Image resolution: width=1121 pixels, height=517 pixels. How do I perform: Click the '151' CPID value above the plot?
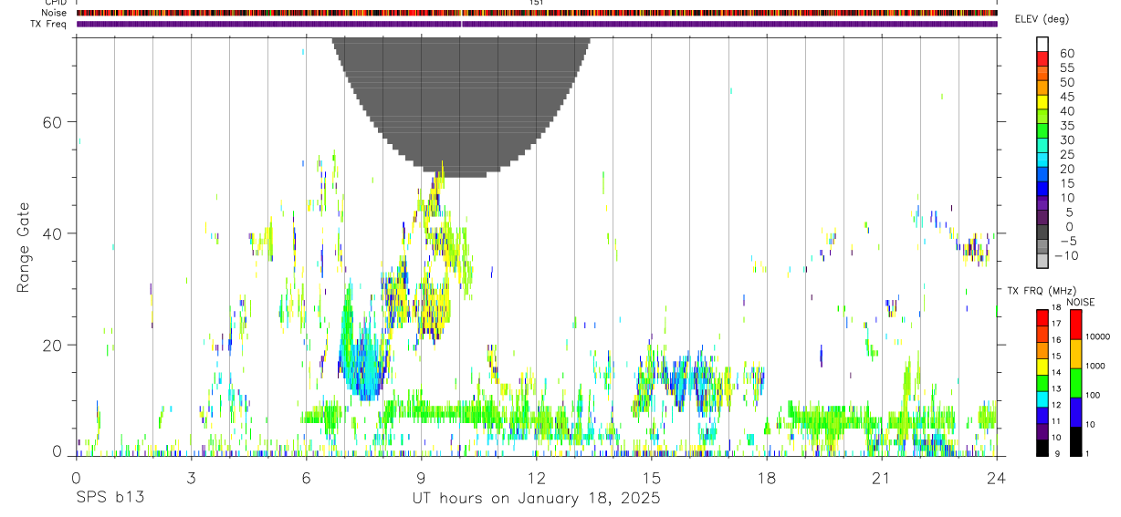click(537, 3)
